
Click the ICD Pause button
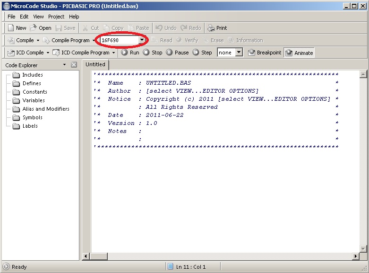[169, 53]
